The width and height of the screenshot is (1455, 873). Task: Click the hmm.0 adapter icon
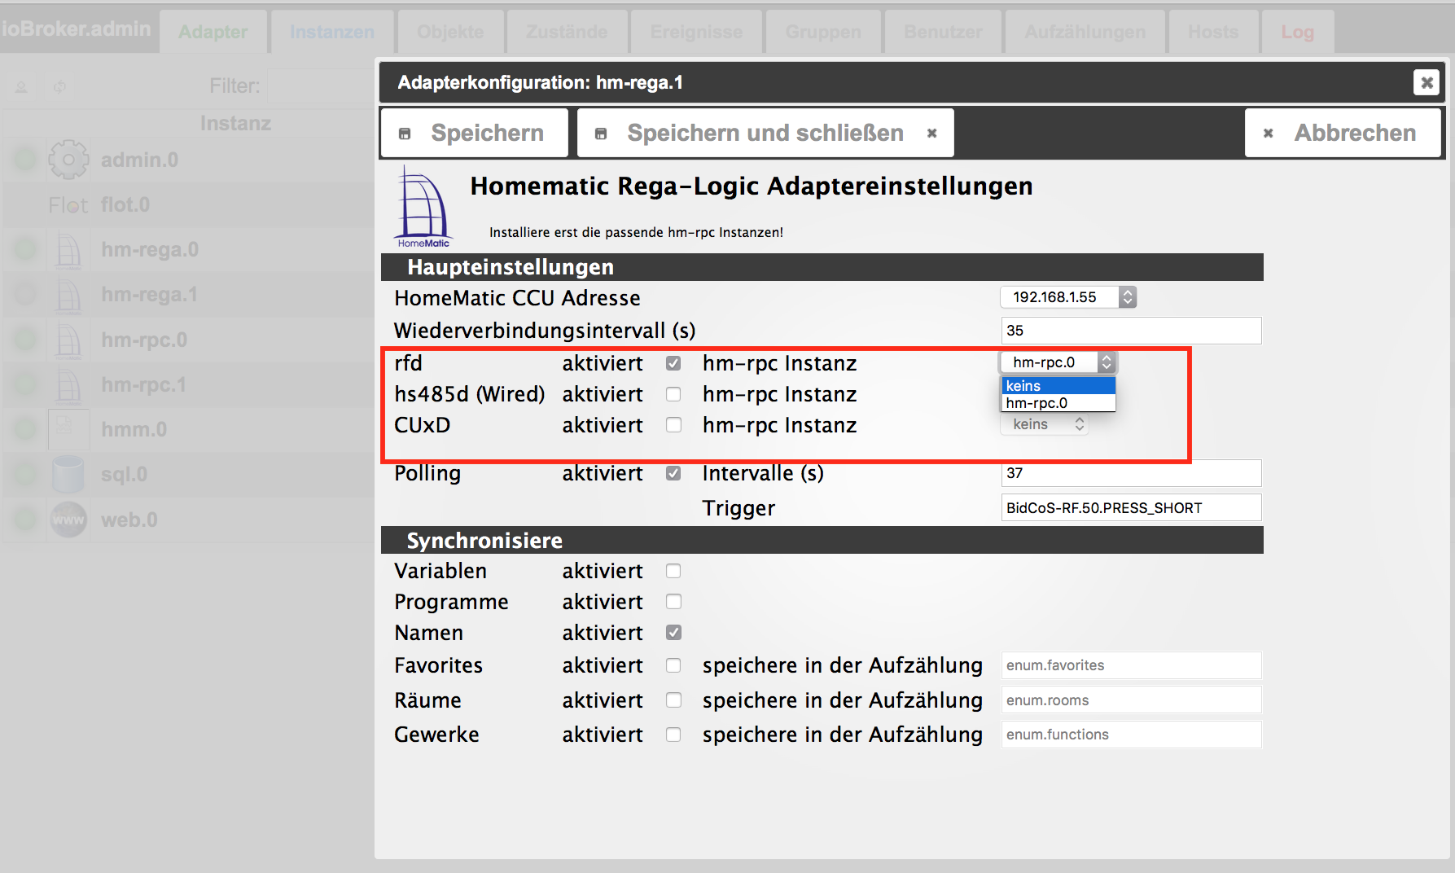(x=68, y=429)
